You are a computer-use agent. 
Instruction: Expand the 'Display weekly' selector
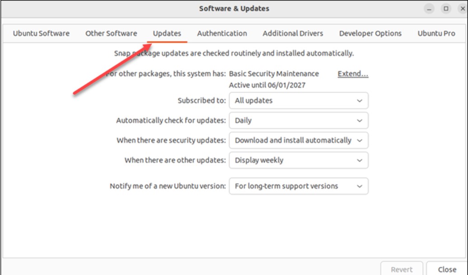coord(298,160)
